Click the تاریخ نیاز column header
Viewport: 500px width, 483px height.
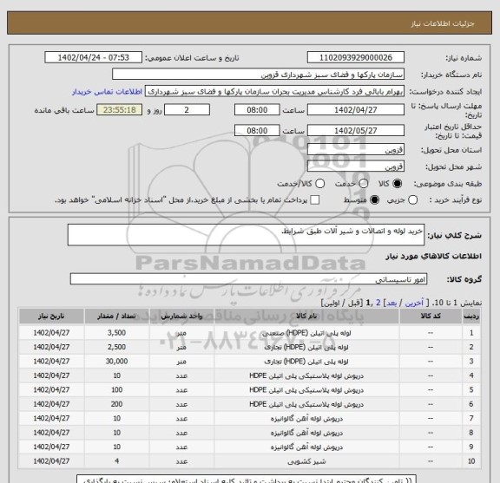pos(51,317)
